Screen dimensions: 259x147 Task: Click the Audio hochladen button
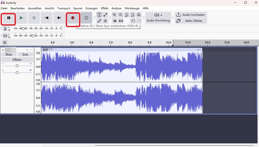click(191, 15)
